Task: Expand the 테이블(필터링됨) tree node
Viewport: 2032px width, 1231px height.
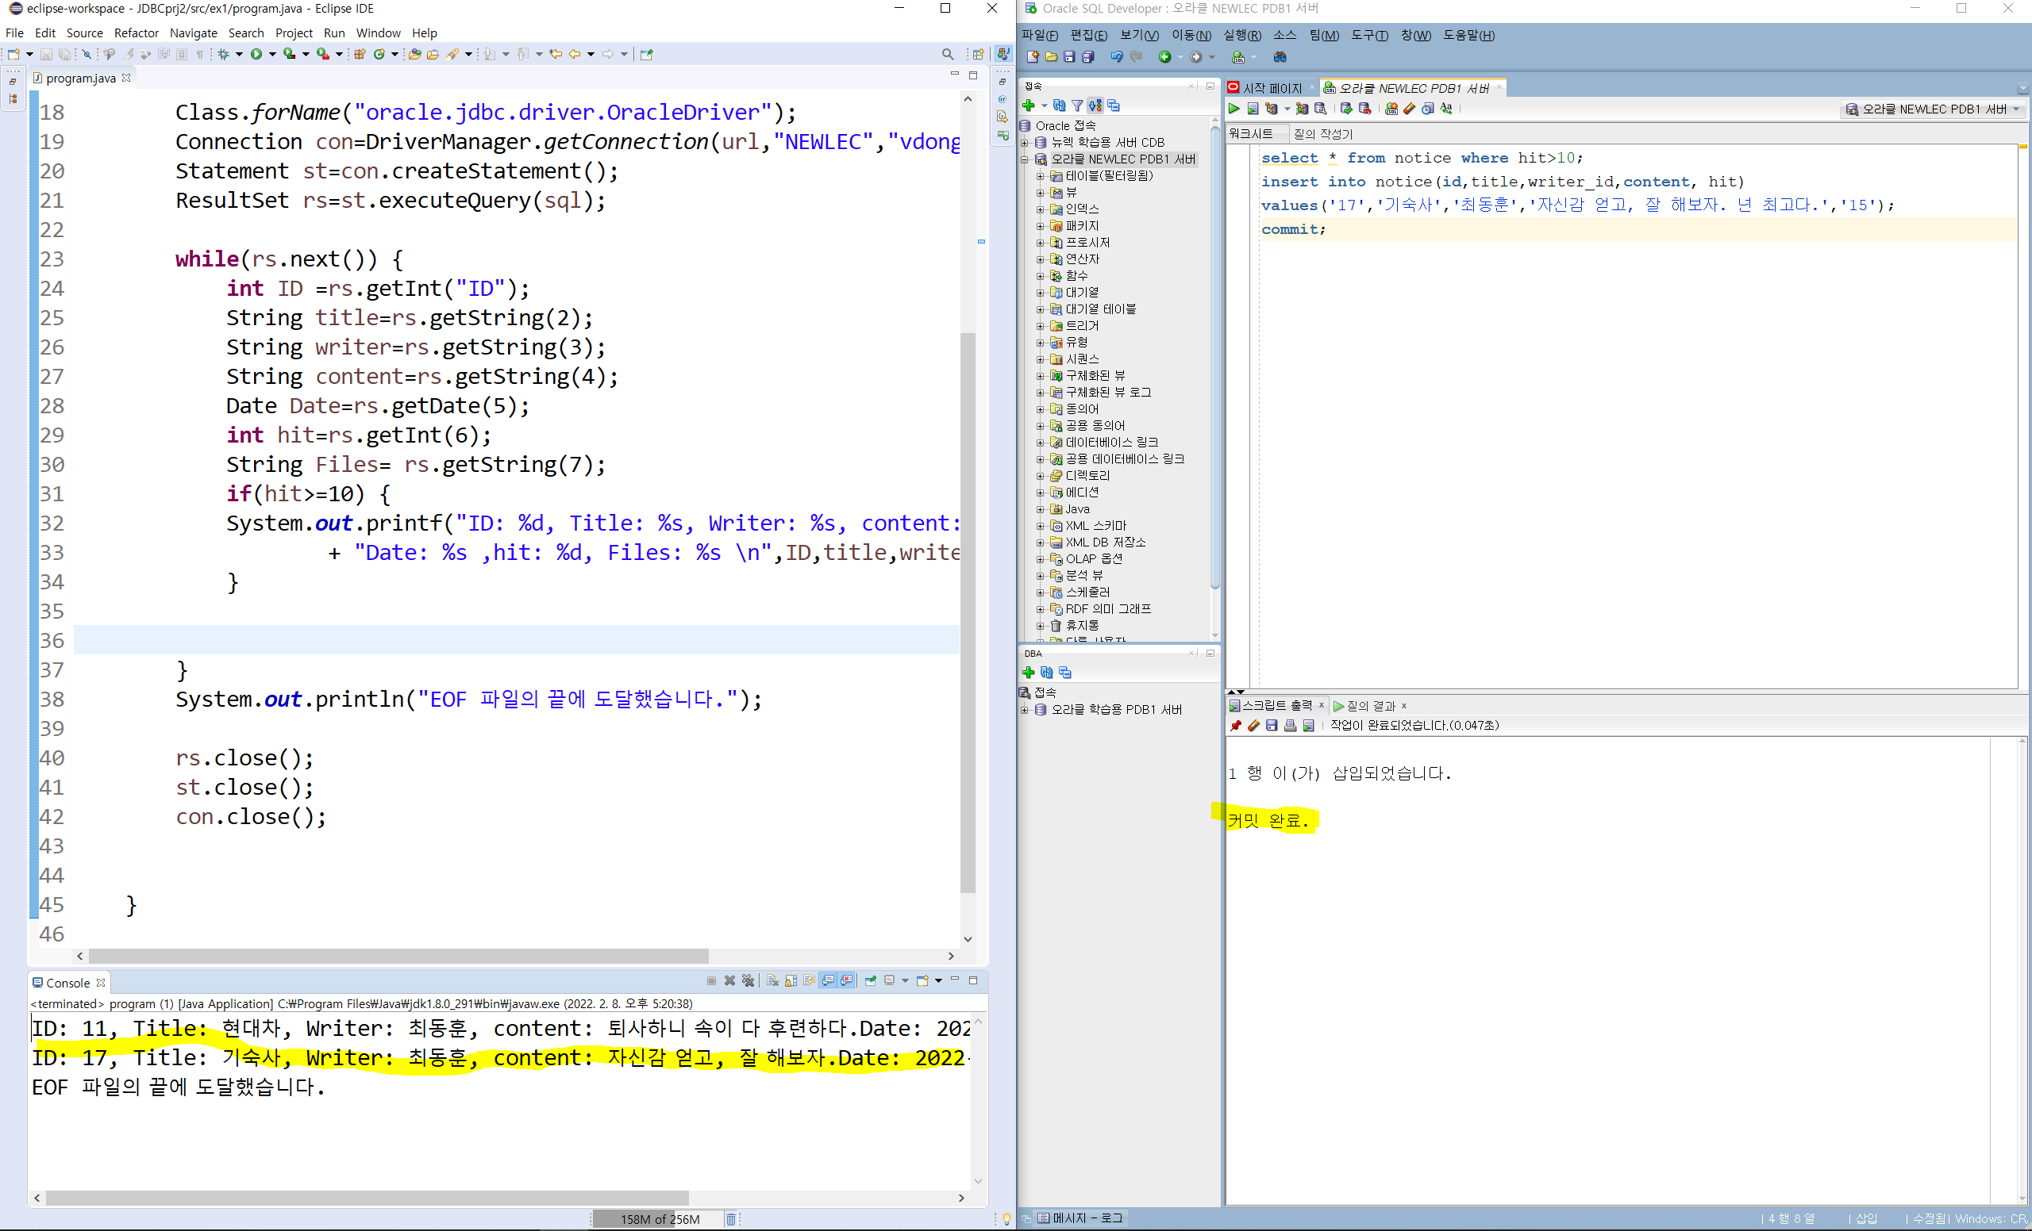Action: point(1040,176)
